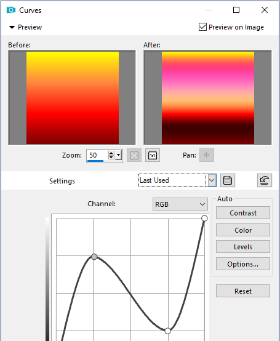Click the Auto Color button
280x341 pixels.
pyautogui.click(x=243, y=230)
